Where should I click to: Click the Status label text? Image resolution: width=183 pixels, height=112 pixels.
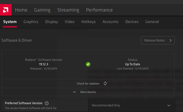pos(133,60)
